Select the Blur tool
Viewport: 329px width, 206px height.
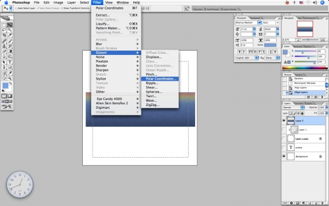[4, 56]
